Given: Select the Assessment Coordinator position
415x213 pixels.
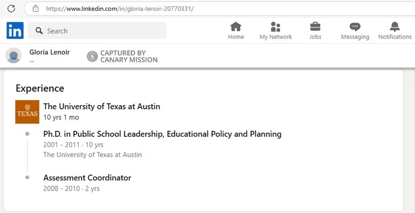Looking at the screenshot, I should point(87,178).
